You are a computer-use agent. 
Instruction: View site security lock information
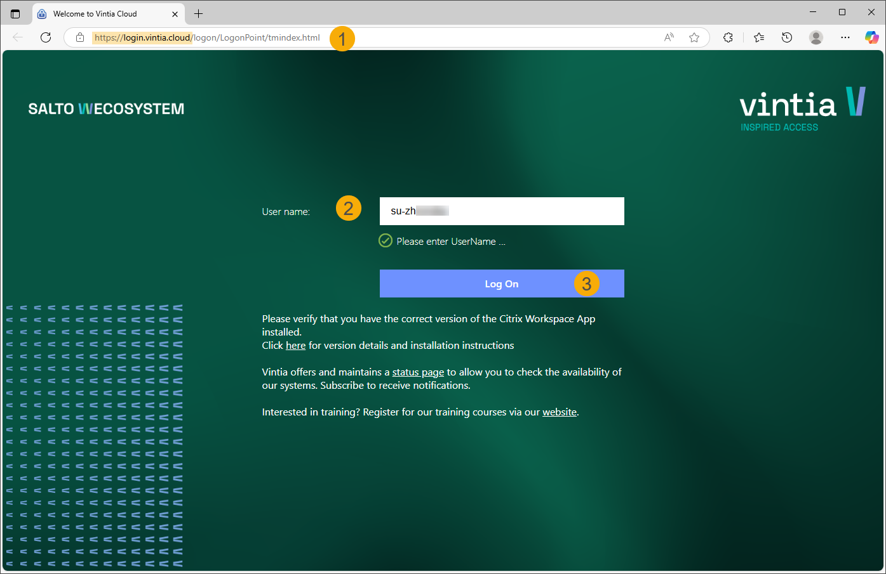pos(80,37)
